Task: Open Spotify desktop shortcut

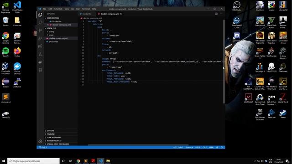Action: click(x=6, y=52)
